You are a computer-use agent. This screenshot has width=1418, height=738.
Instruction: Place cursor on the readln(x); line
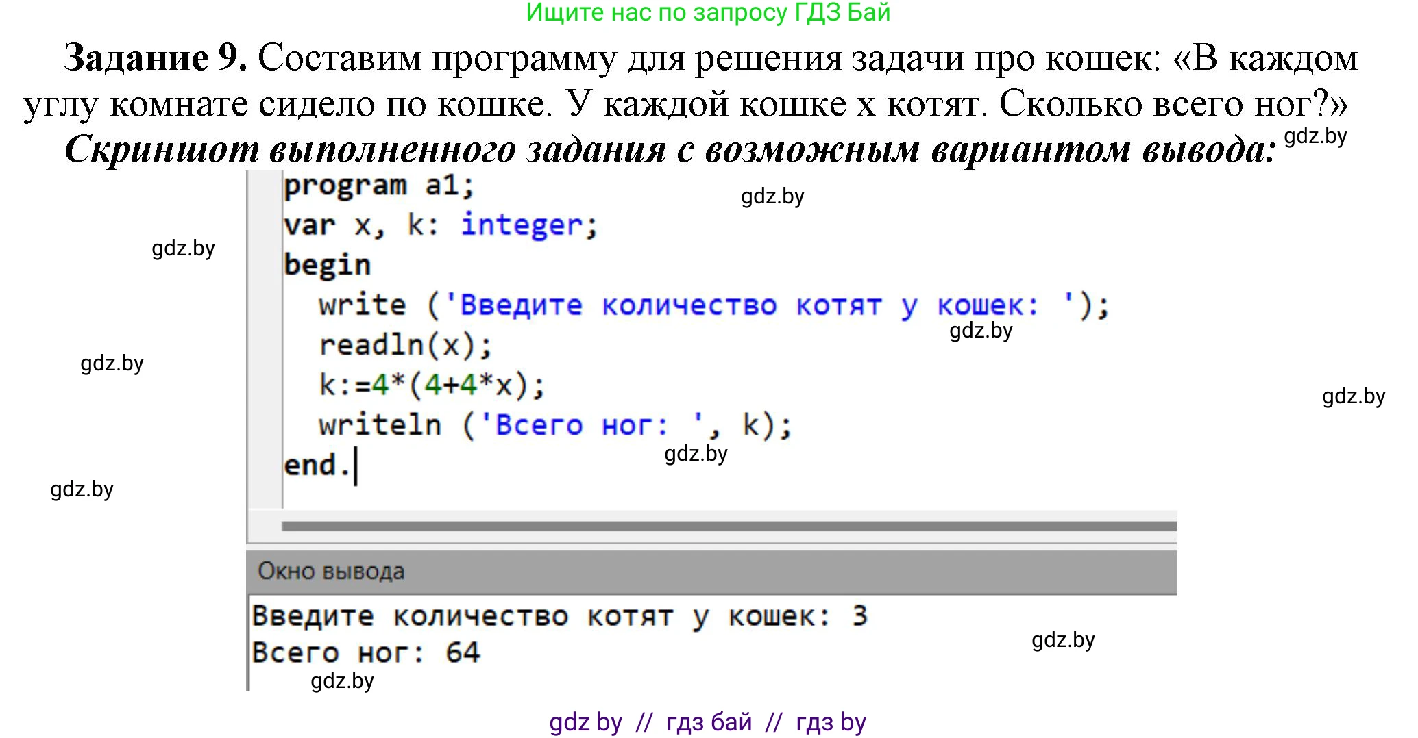click(x=405, y=345)
